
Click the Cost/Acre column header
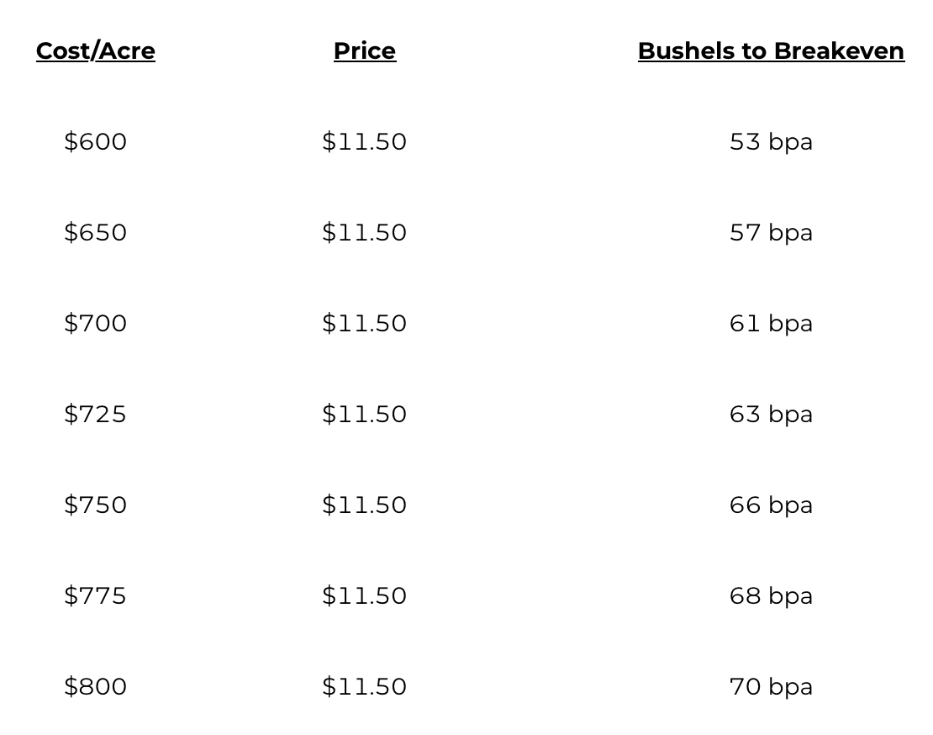(96, 51)
